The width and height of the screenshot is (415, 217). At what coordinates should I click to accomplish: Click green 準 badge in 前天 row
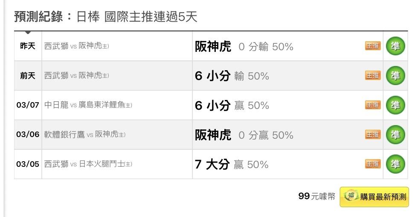(395, 76)
